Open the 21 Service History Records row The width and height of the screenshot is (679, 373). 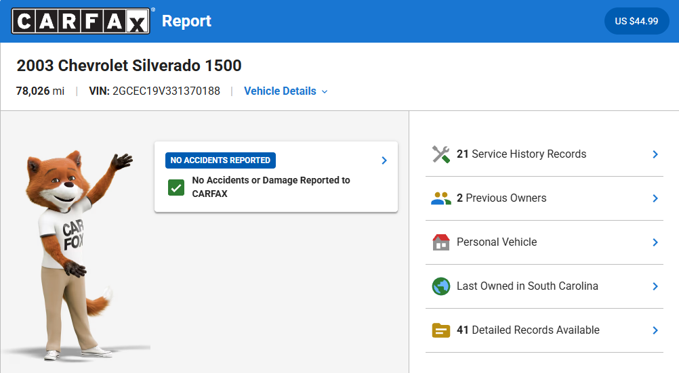pos(521,154)
